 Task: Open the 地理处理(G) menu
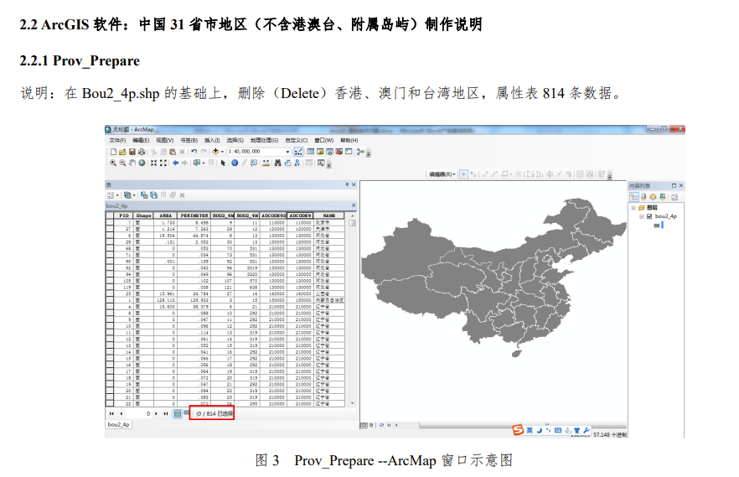pos(264,140)
